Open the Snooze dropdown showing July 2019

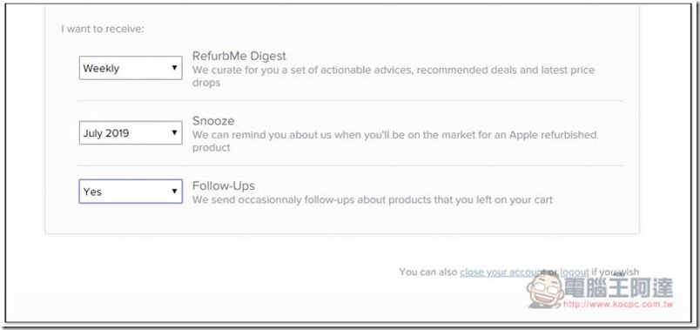pyautogui.click(x=131, y=132)
